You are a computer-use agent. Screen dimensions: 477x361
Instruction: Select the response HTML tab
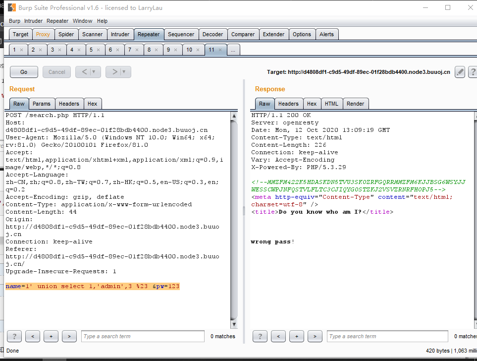pos(331,104)
